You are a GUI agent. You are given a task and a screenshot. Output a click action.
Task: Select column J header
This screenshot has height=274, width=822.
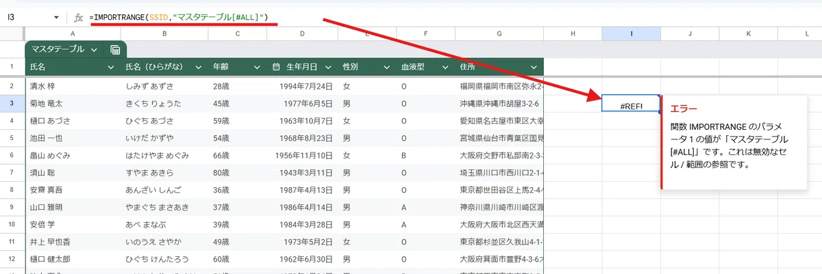click(x=690, y=33)
